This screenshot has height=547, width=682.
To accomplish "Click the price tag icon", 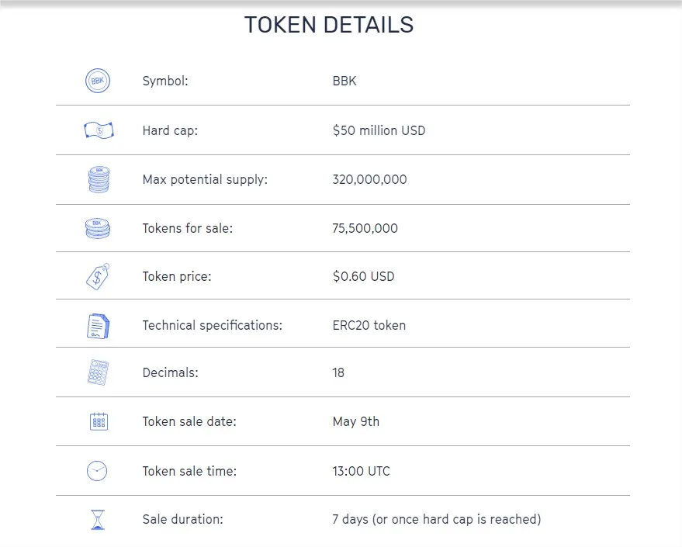I will (x=98, y=276).
